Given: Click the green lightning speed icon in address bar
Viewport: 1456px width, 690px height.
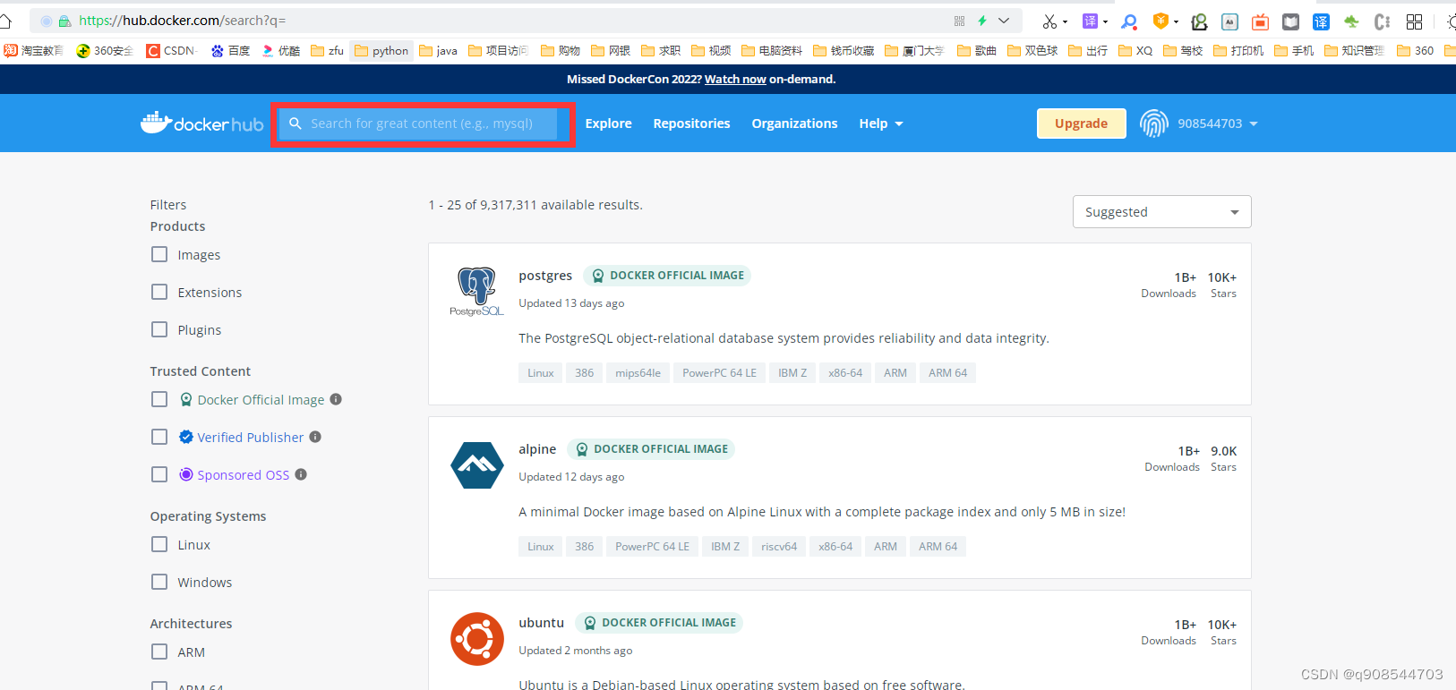Looking at the screenshot, I should point(982,21).
